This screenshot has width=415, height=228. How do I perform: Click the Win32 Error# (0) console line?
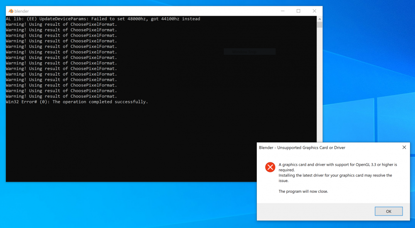click(x=77, y=102)
